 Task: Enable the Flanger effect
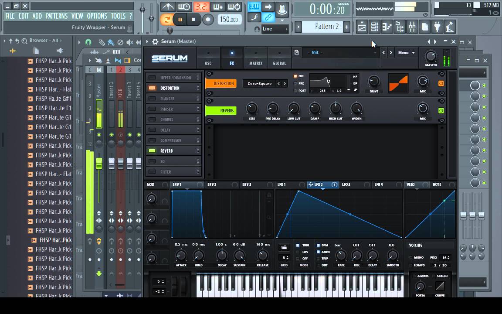[153, 99]
